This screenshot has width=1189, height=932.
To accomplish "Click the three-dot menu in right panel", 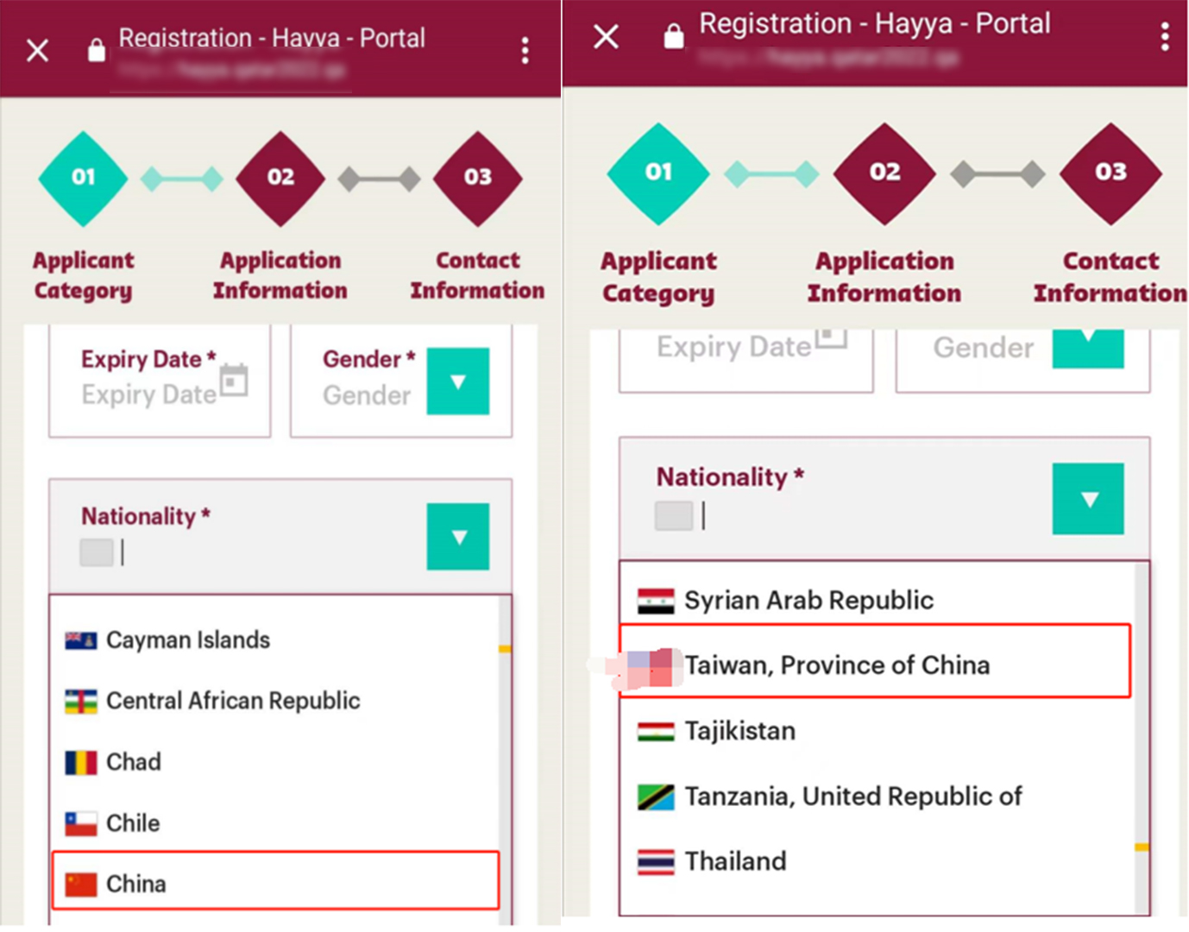I will click(x=1164, y=37).
